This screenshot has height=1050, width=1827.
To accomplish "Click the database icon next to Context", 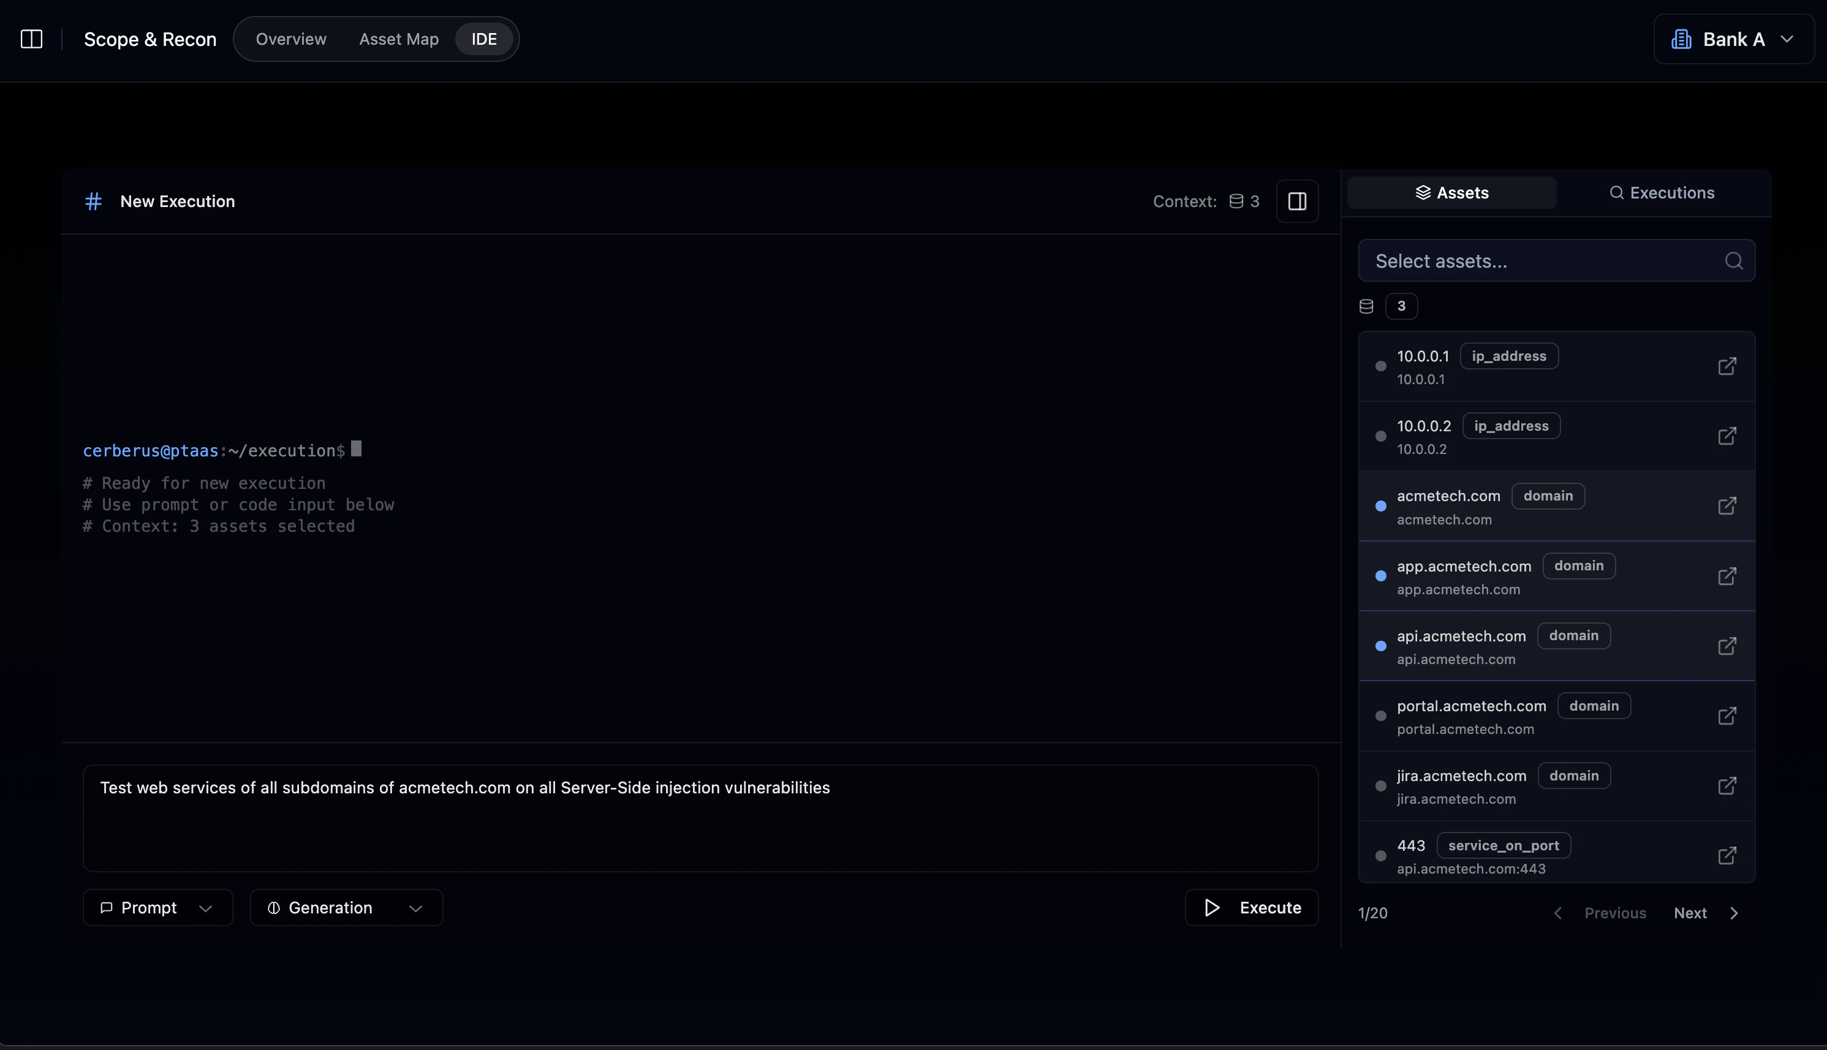I will [1236, 200].
